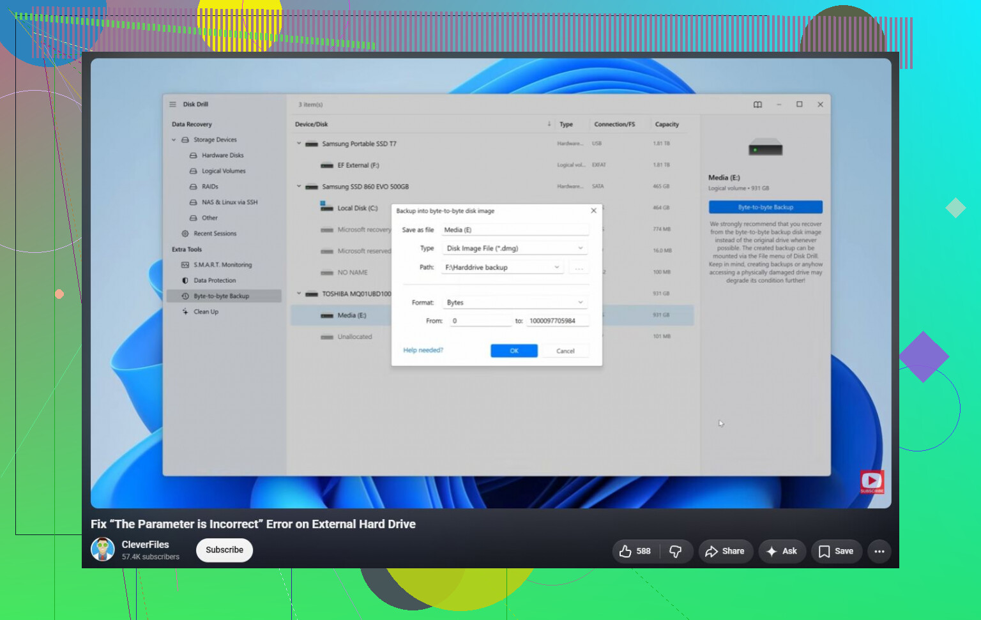This screenshot has height=620, width=981.
Task: Like the video
Action: 635,551
